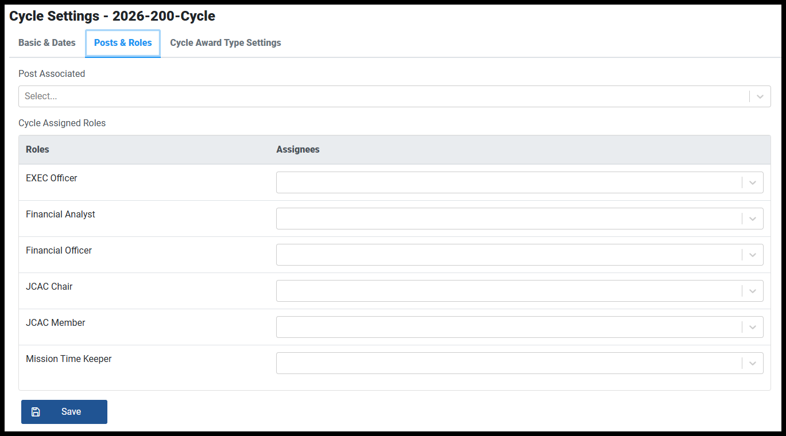786x436 pixels.
Task: Click the Financial Officer chevron icon
Action: click(753, 255)
